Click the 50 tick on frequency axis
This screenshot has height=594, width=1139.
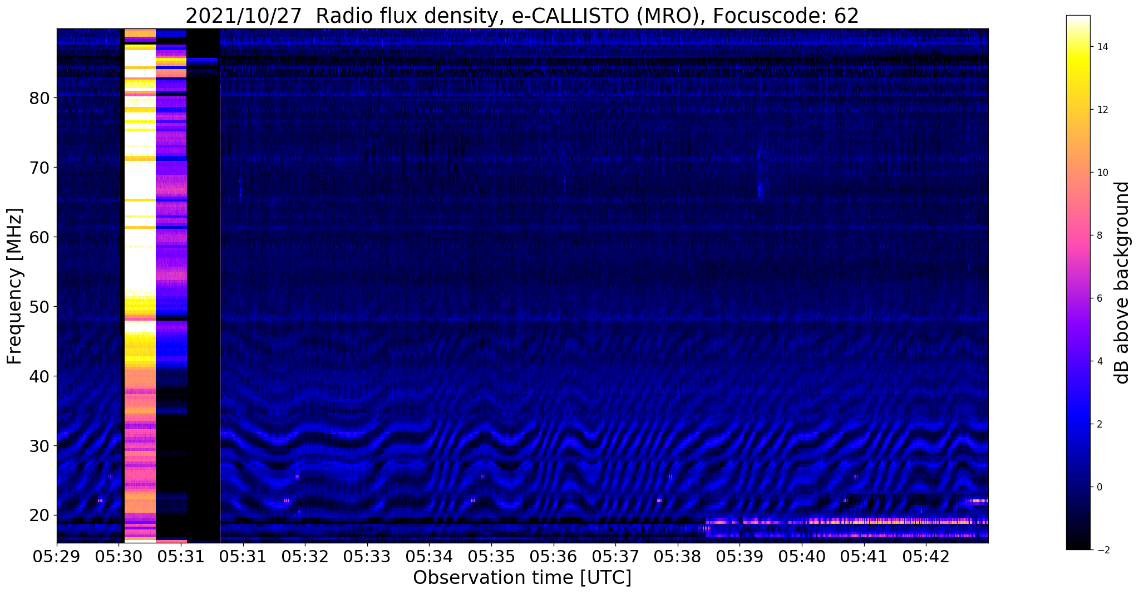40,307
